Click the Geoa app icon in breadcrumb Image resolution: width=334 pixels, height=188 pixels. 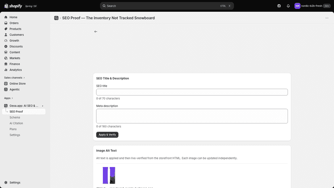click(x=56, y=18)
